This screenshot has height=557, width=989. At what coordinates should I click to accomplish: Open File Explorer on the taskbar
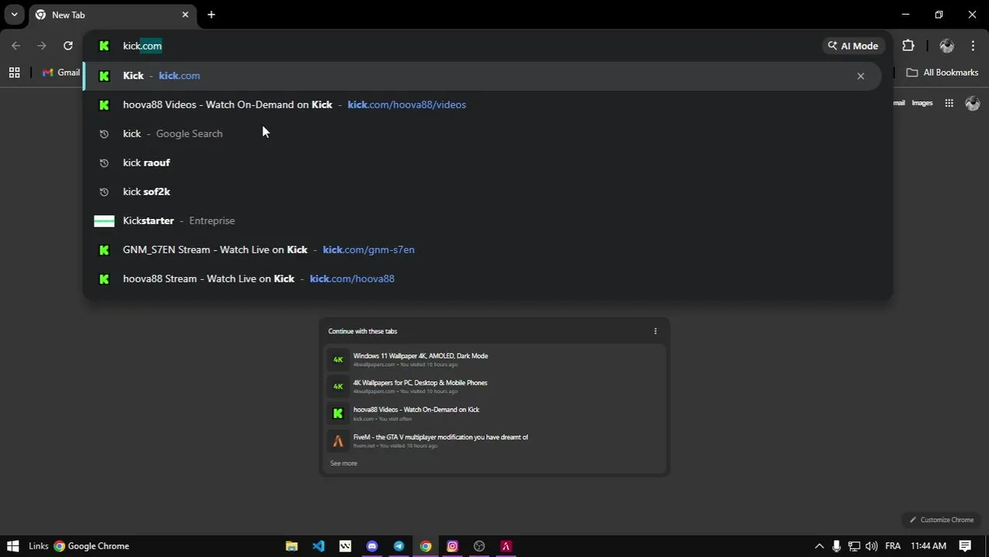click(292, 546)
